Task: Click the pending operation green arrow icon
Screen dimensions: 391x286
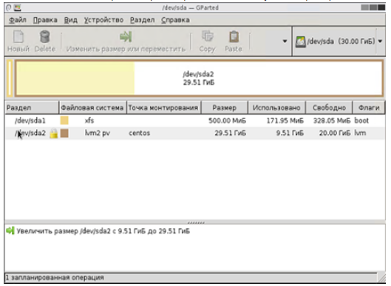Action: tap(10, 230)
